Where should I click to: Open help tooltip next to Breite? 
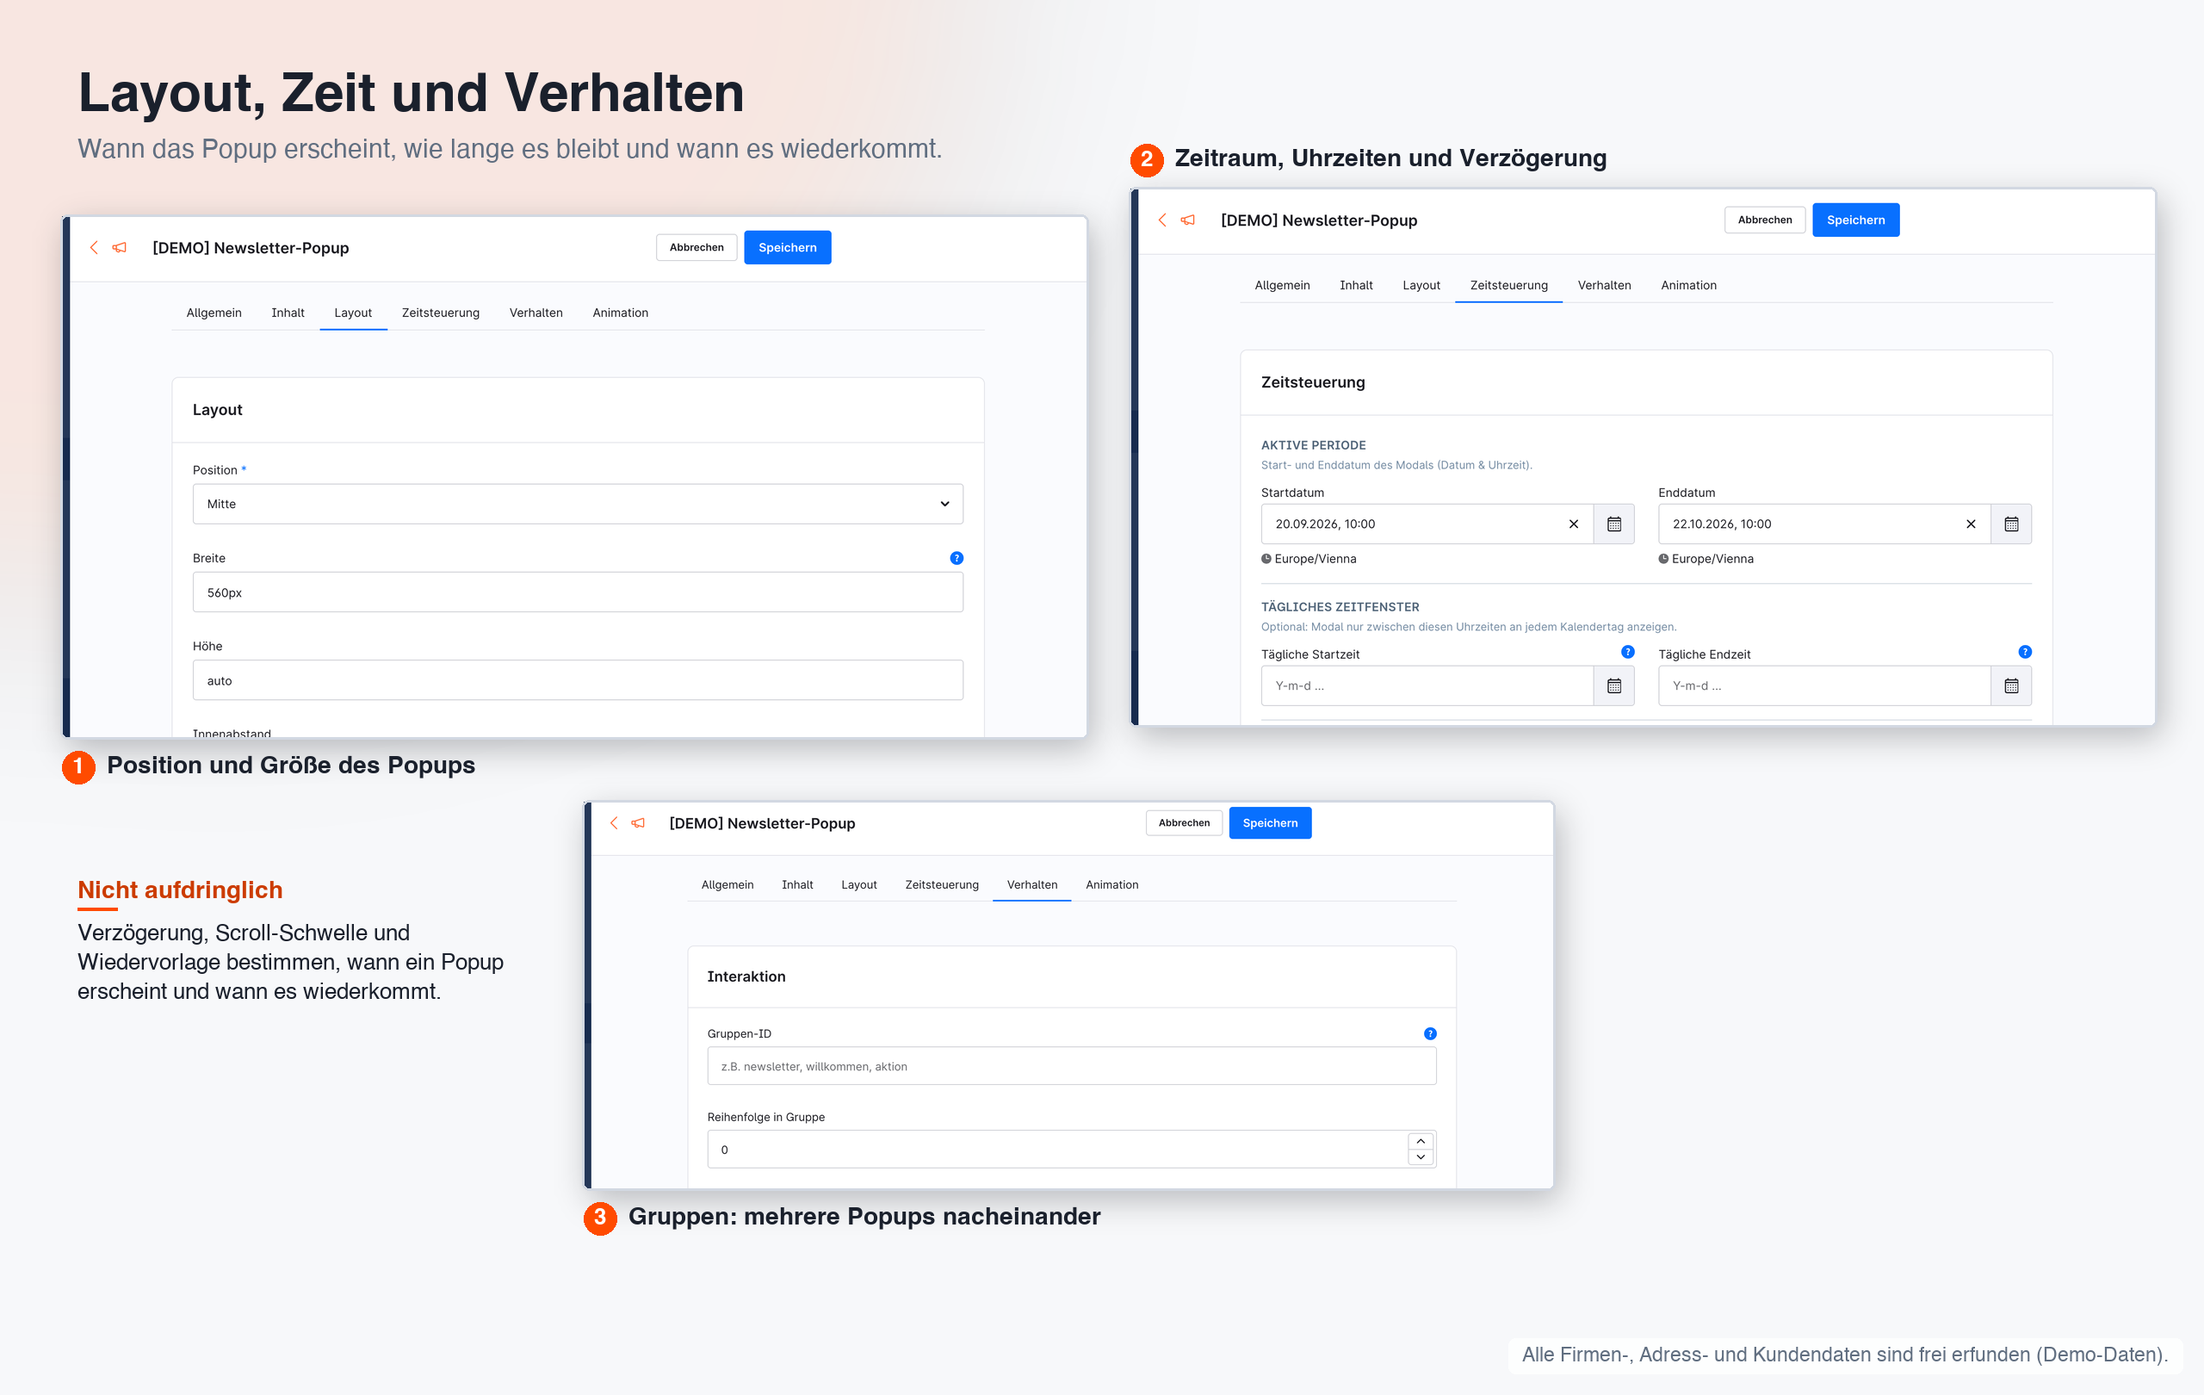click(x=957, y=557)
